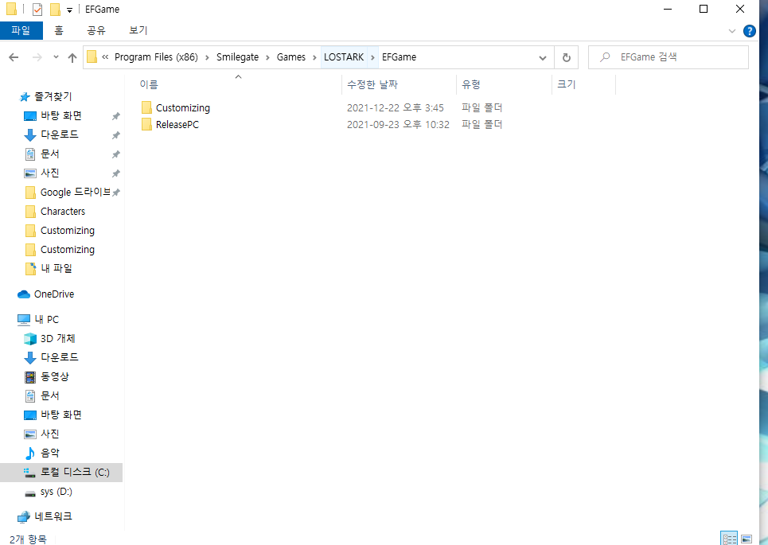Open the Customizing folder in file list
This screenshot has height=545, width=768.
point(182,107)
